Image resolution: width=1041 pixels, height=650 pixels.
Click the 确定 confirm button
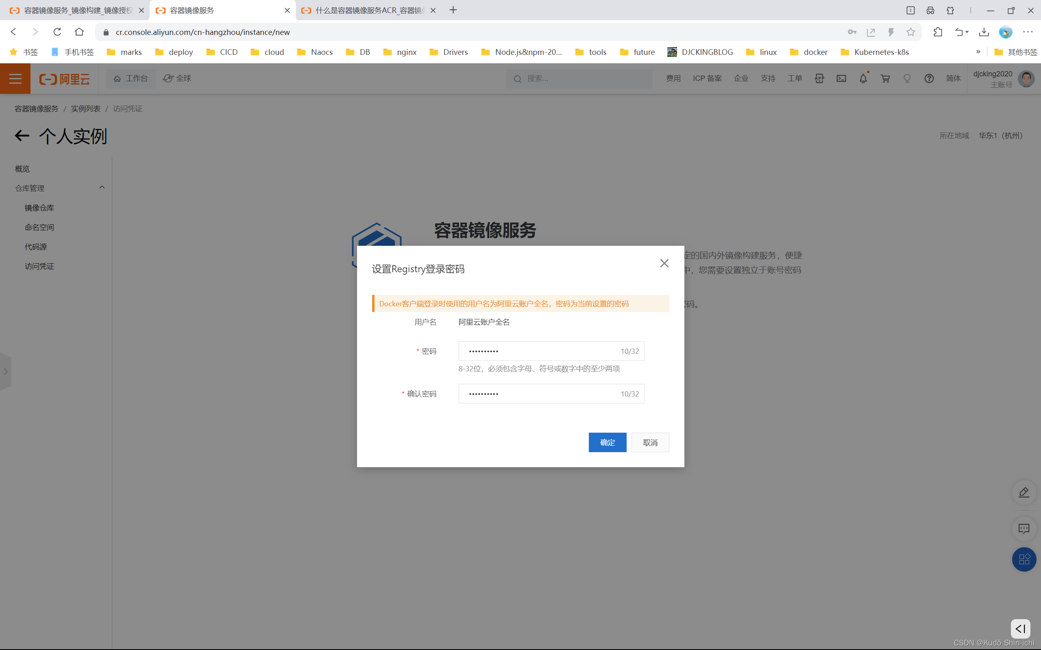[607, 442]
